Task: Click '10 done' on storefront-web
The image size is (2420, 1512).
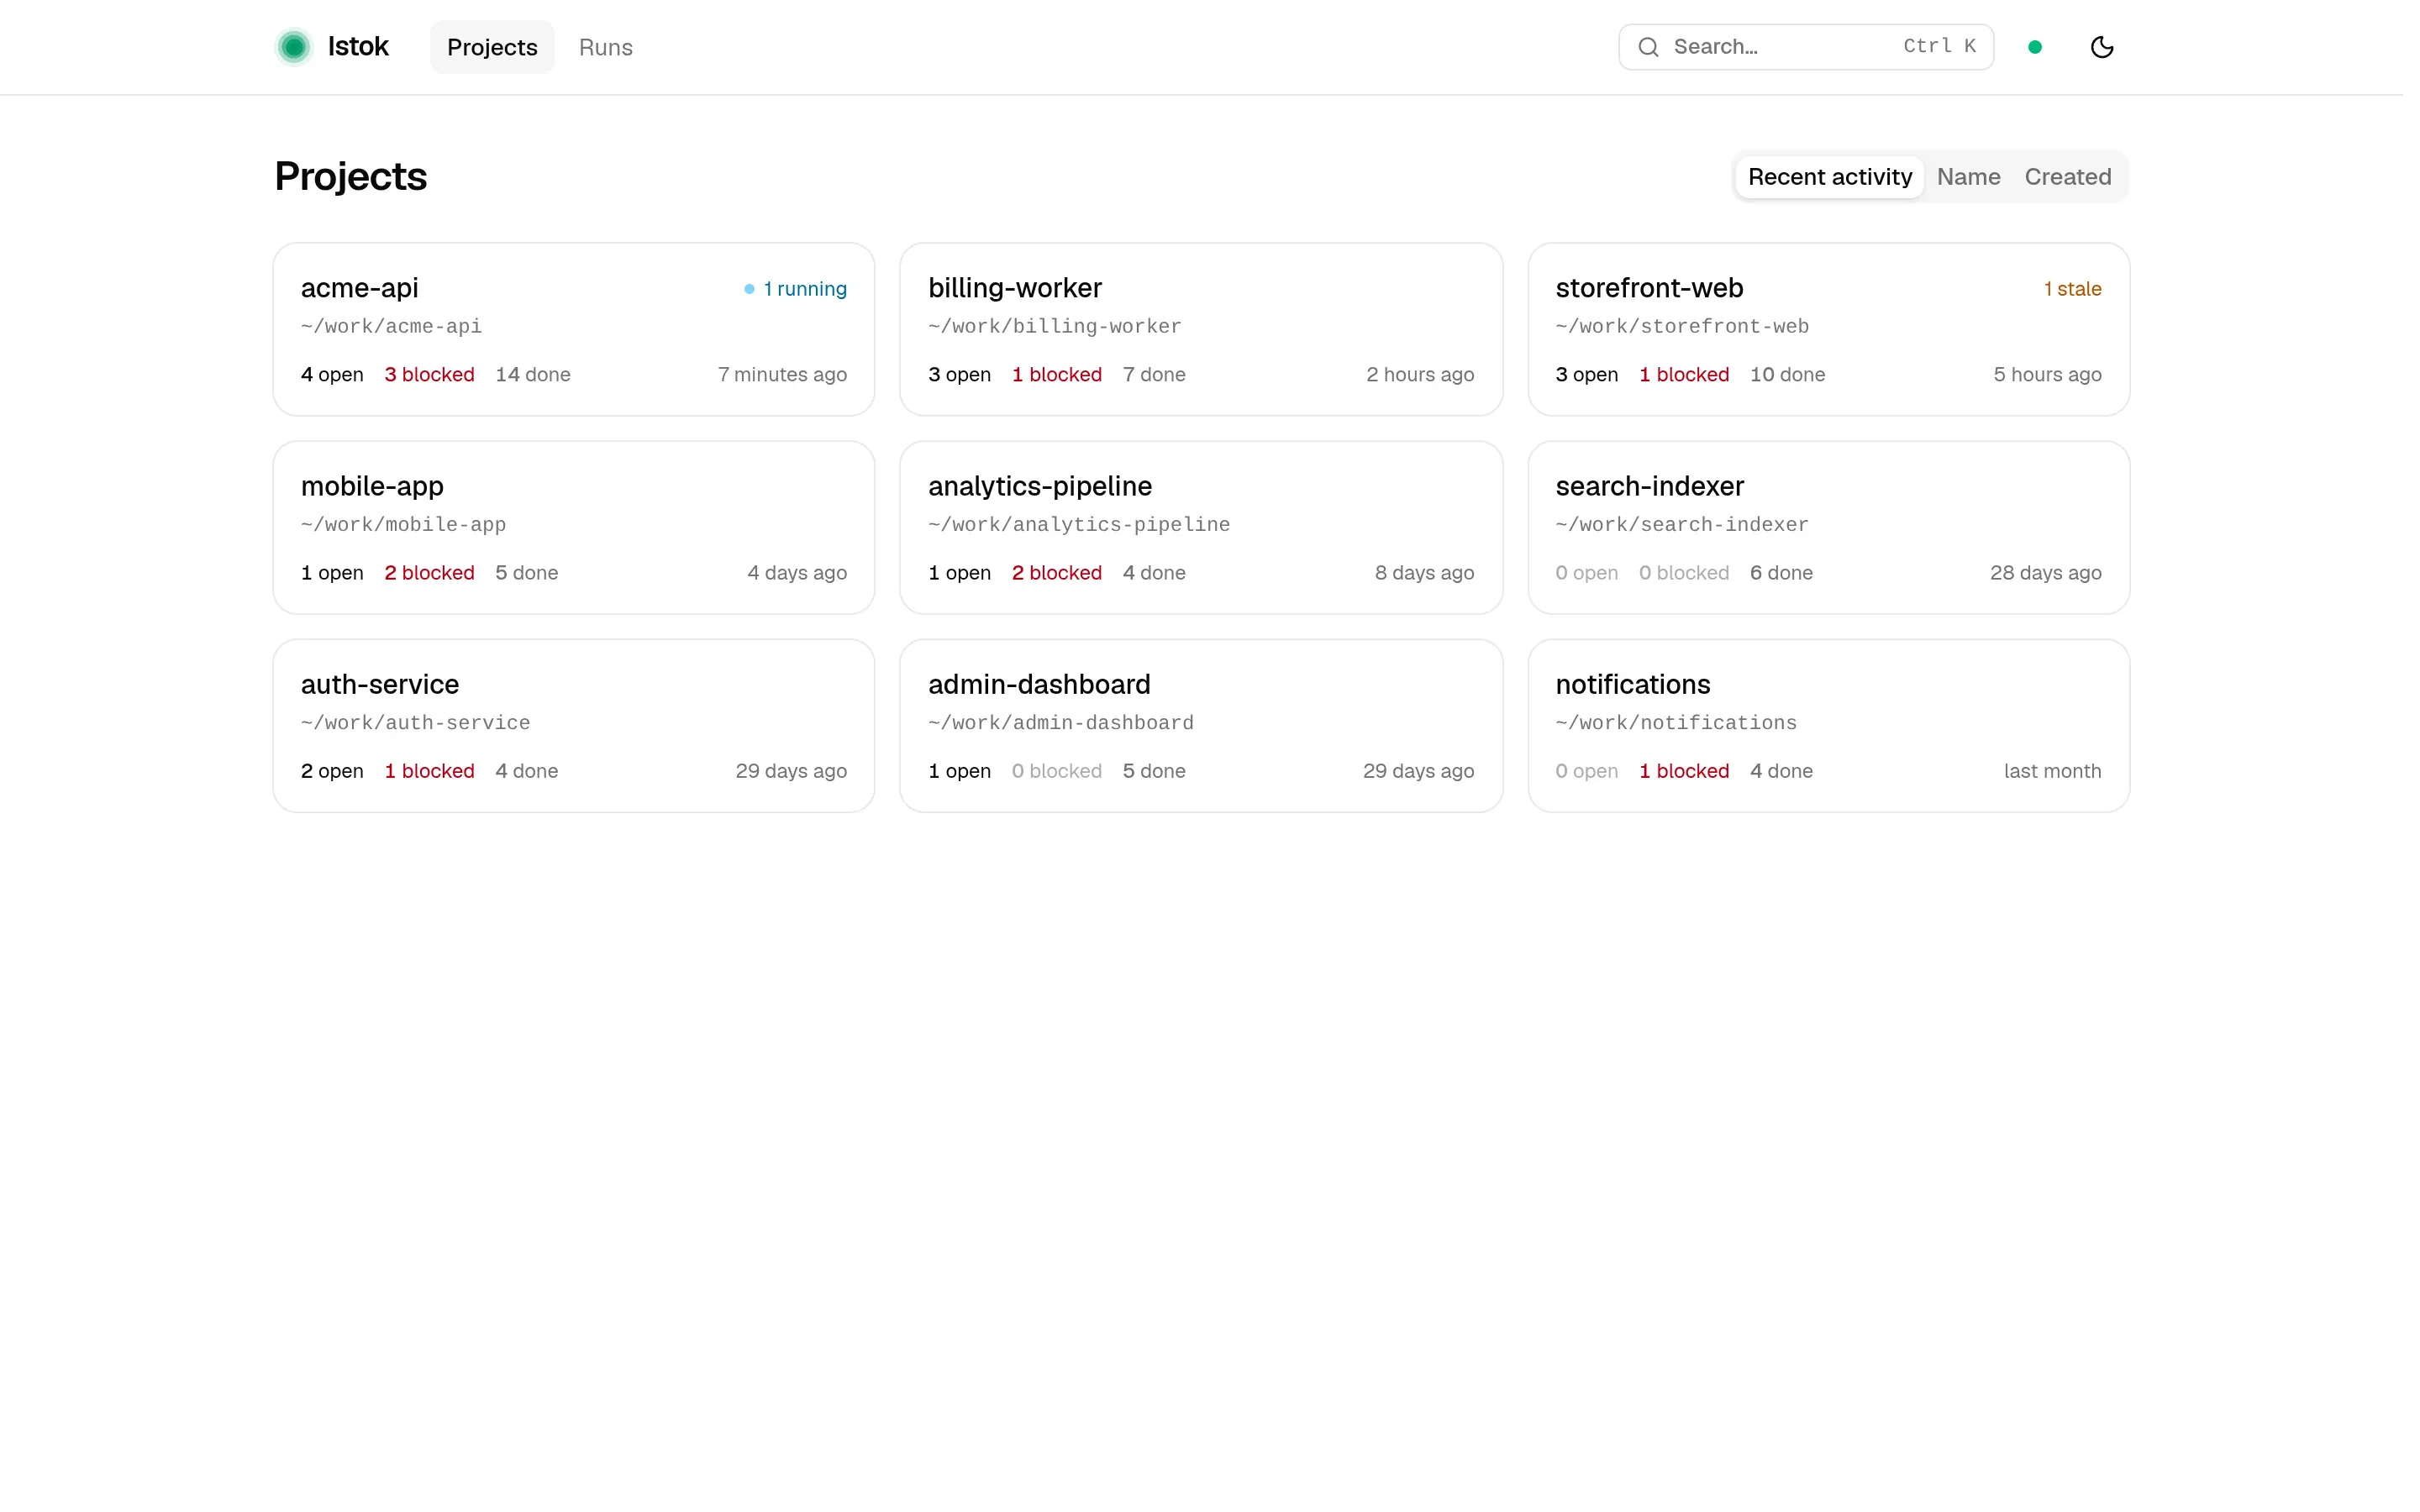Action: point(1787,374)
